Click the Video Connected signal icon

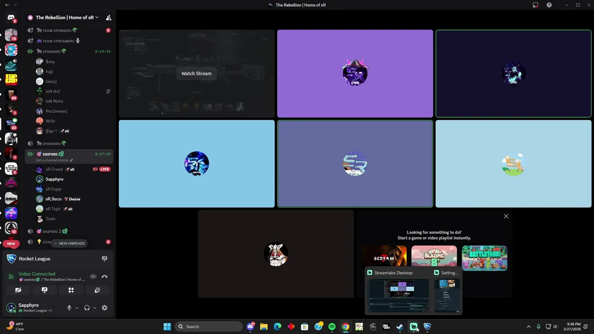click(11, 276)
